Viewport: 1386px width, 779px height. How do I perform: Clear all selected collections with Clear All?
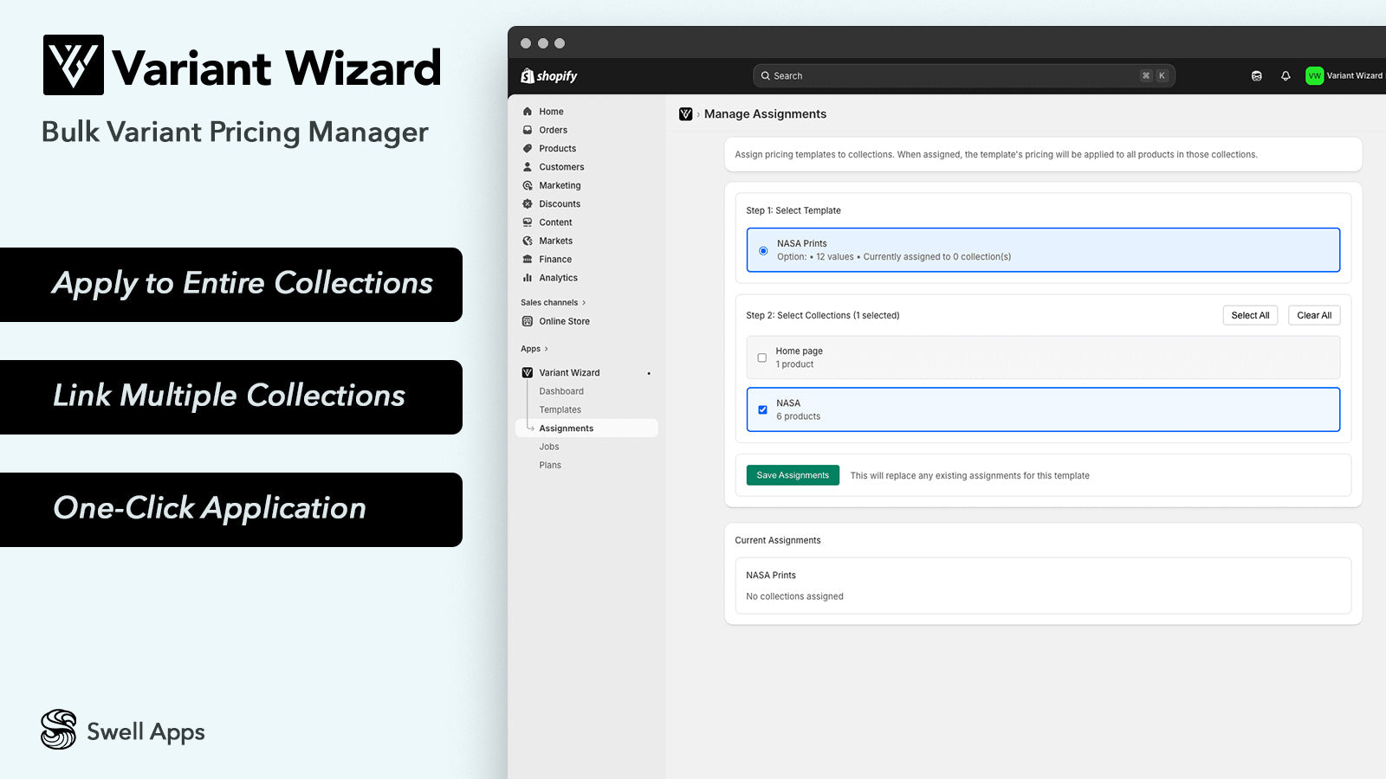[x=1313, y=315]
